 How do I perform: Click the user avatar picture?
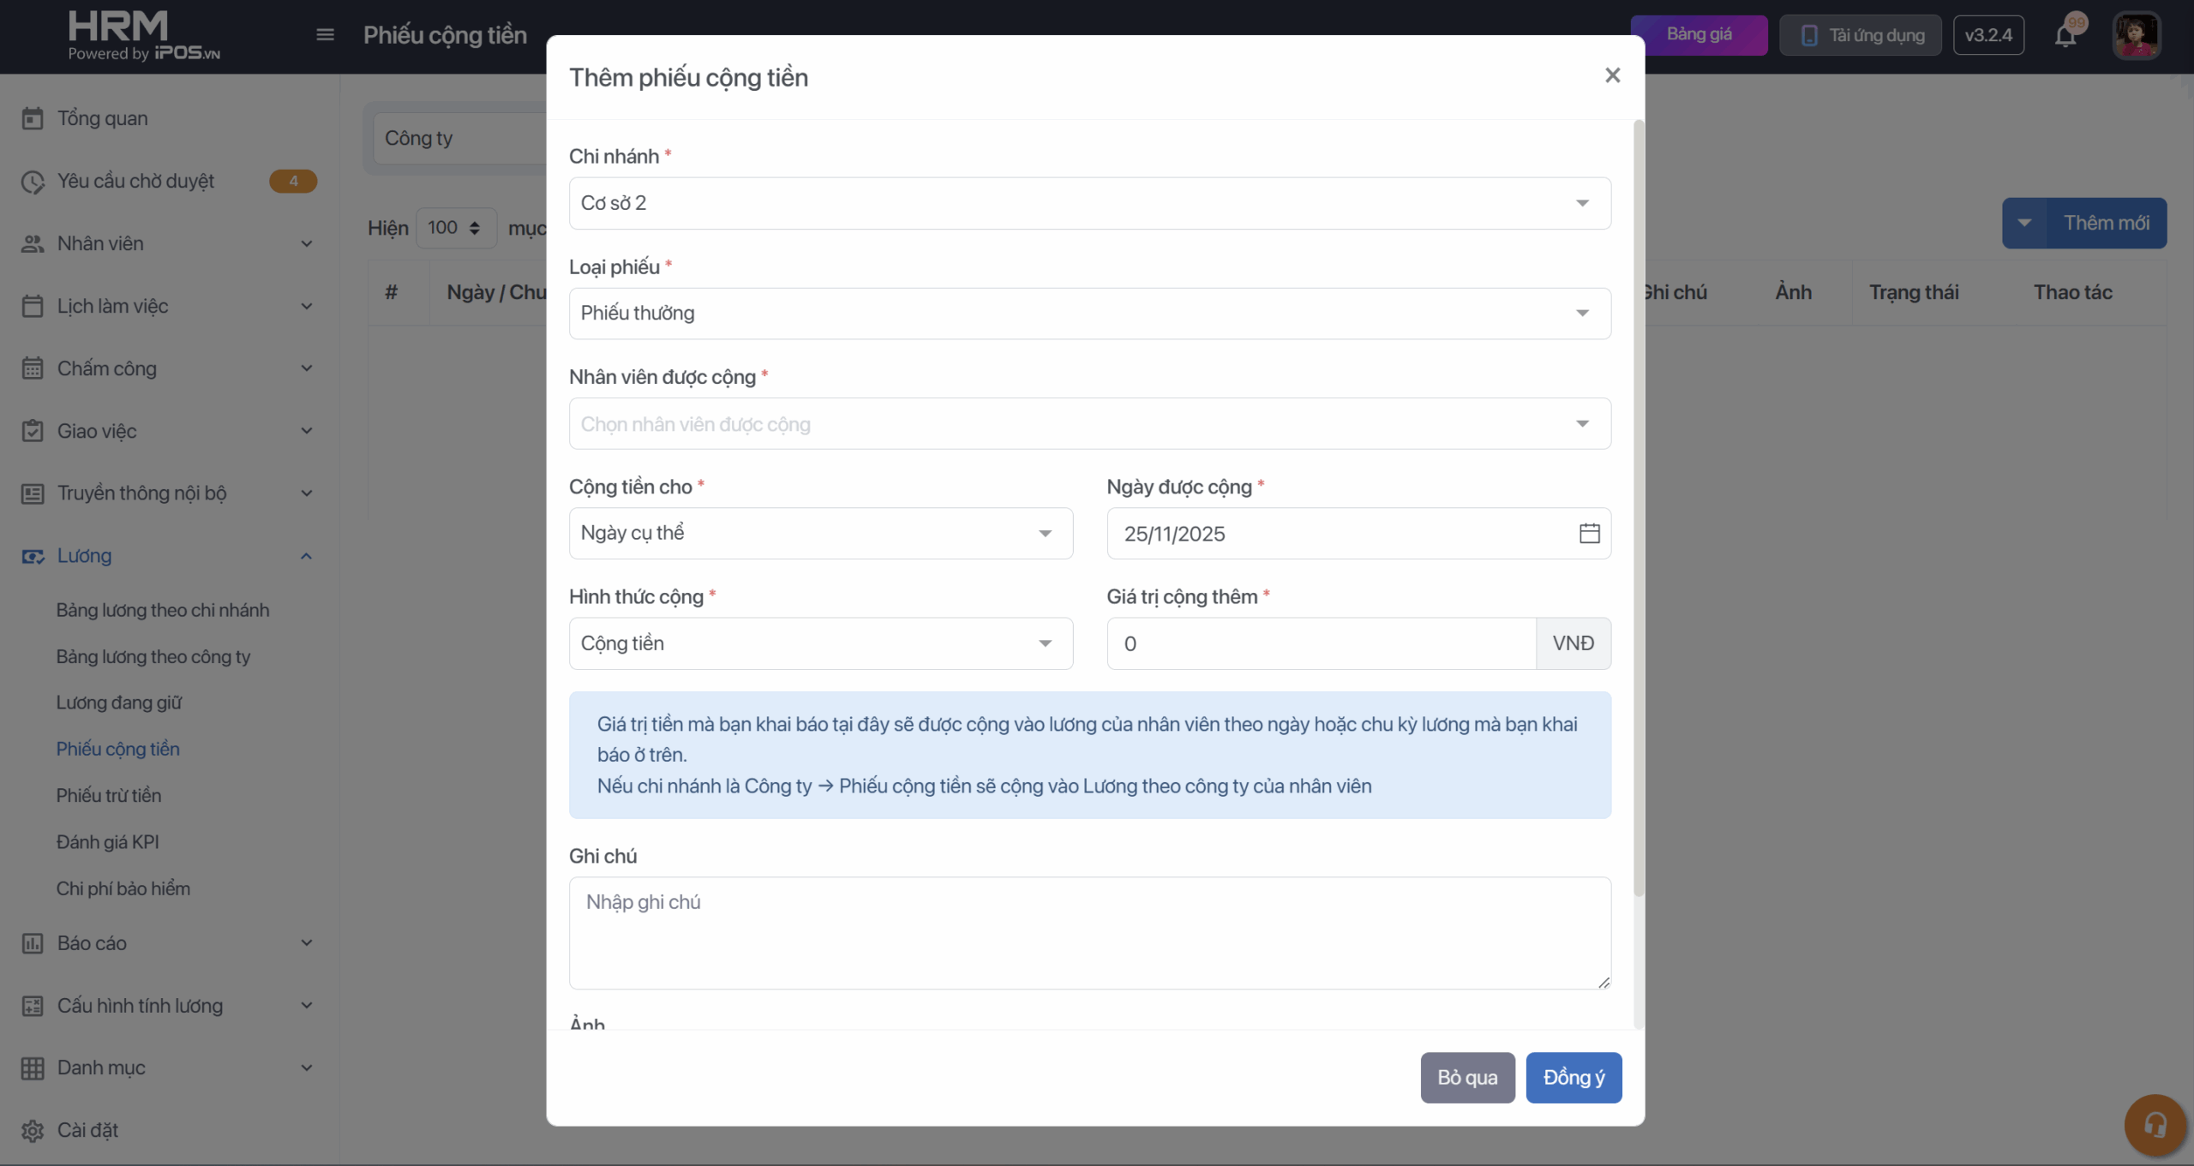[2136, 35]
